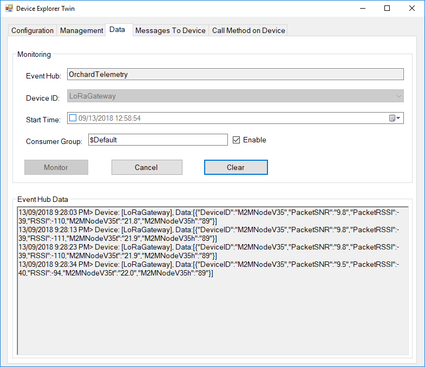Uncheck the Enable consumer group checkbox
The image size is (425, 367).
coord(236,140)
